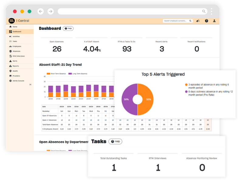Screen dimensions: 243x182
Task: Open RTW Interviews using its calendar icon
Action: pyautogui.click(x=10, y=56)
